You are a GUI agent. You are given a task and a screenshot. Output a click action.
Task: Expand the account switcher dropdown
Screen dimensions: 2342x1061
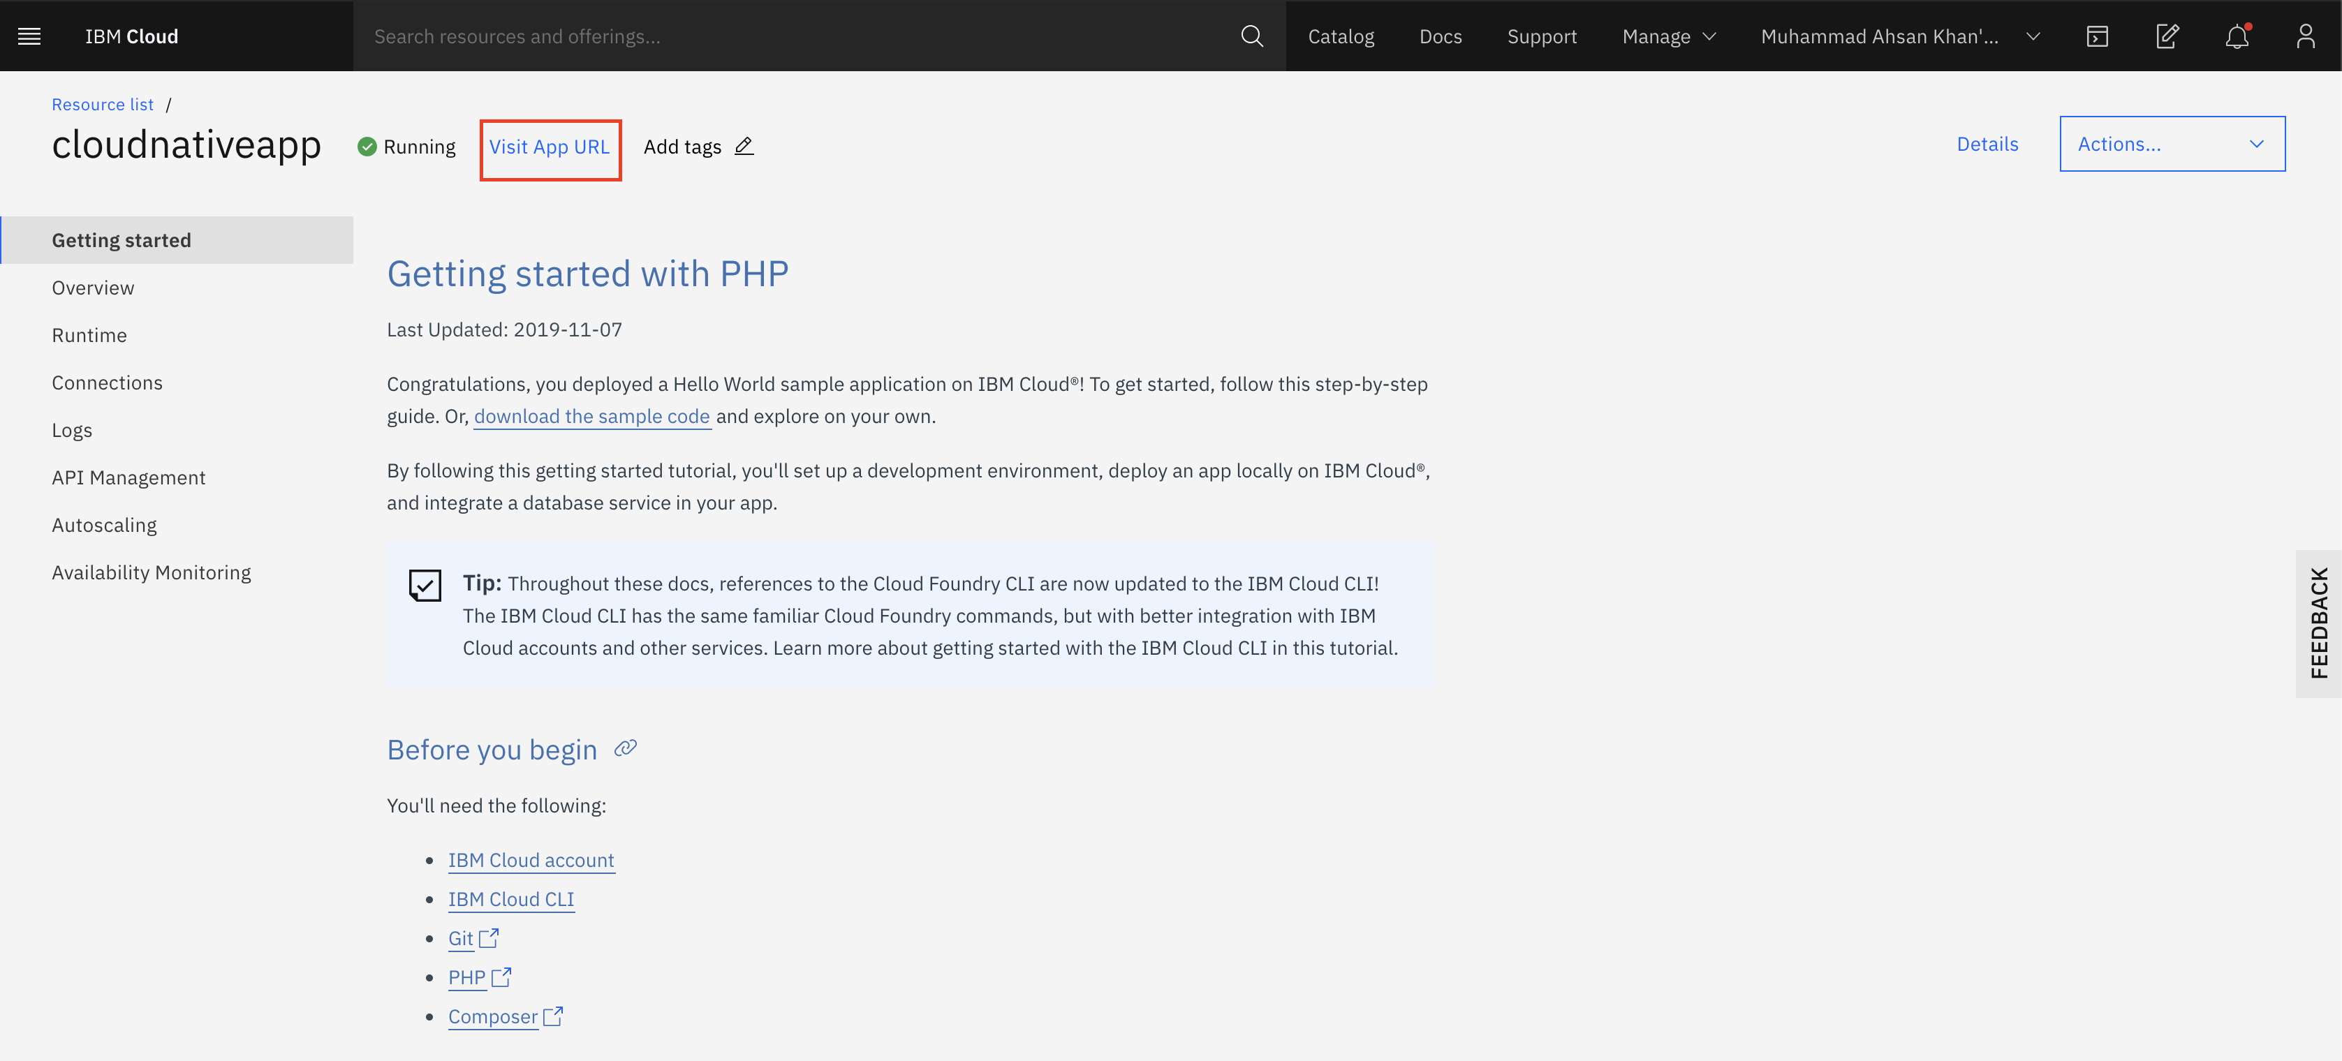click(1900, 36)
